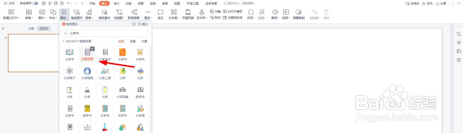
Task: Collapse the ribbon with the chevron
Action: 459,3
